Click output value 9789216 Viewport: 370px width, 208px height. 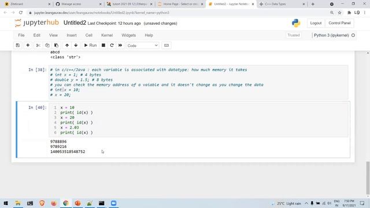coord(58,146)
